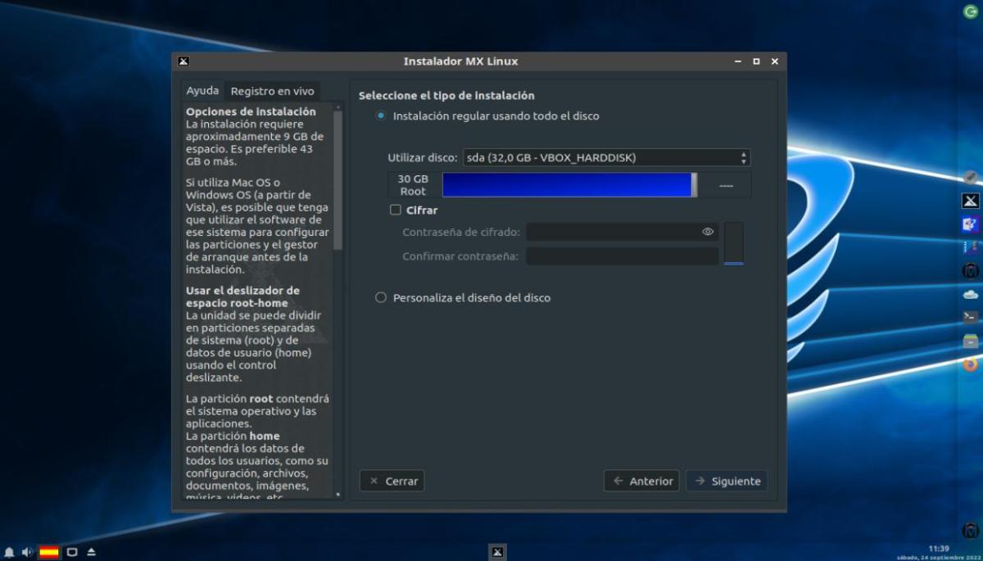The width and height of the screenshot is (983, 561).
Task: Click the eject media tray icon
Action: [91, 552]
